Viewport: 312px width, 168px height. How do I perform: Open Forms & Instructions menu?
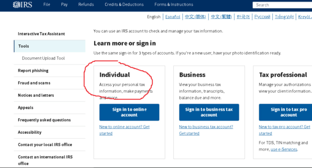click(x=174, y=5)
